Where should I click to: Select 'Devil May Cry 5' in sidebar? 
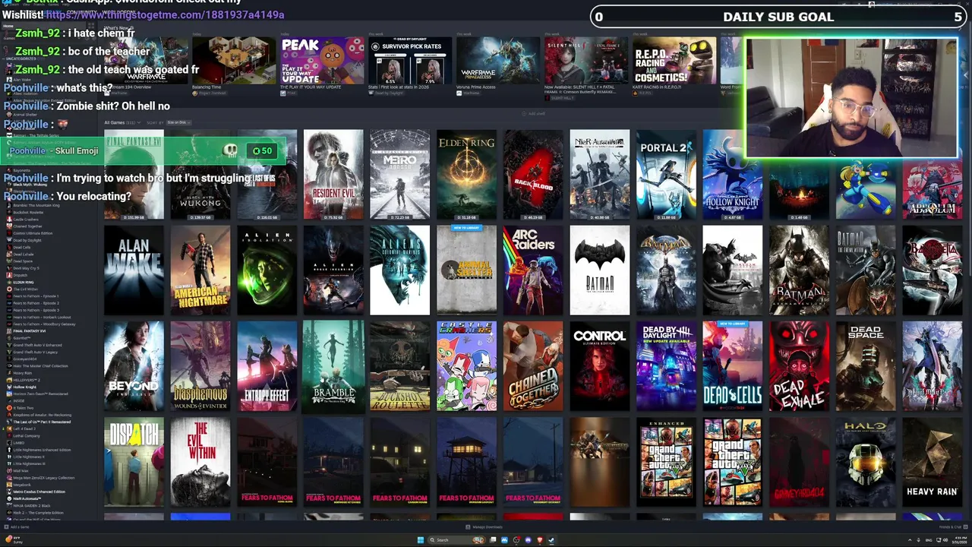pos(27,268)
